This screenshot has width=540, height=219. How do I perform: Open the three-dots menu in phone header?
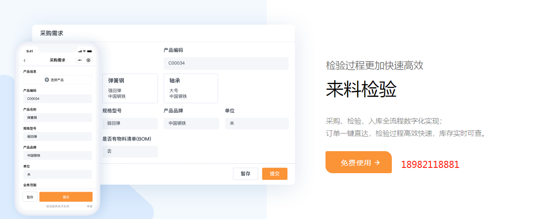(80, 60)
